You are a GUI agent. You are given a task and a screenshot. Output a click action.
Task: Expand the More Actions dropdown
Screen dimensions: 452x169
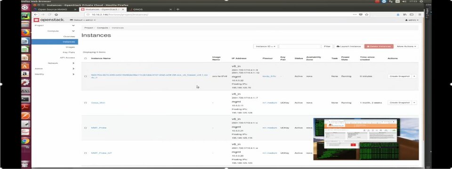pyautogui.click(x=406, y=46)
